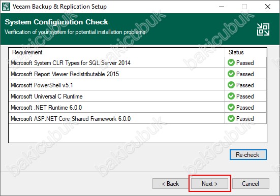
Task: Select the Status column header
Action: [x=246, y=52]
